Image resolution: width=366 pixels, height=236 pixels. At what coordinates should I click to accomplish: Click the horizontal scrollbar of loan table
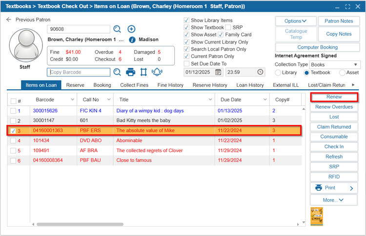80,224
